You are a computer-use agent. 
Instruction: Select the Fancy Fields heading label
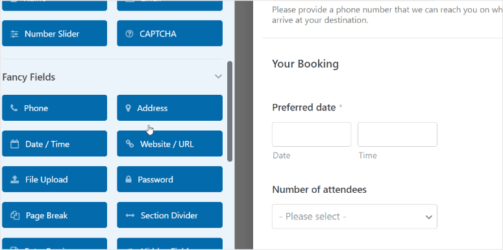click(29, 77)
